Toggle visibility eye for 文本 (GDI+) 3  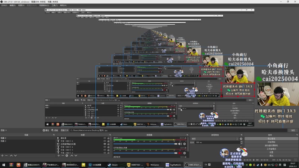point(105,150)
